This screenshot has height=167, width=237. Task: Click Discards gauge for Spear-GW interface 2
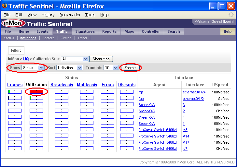127,111
